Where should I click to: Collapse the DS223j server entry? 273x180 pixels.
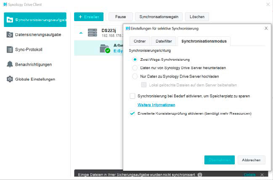click(81, 33)
